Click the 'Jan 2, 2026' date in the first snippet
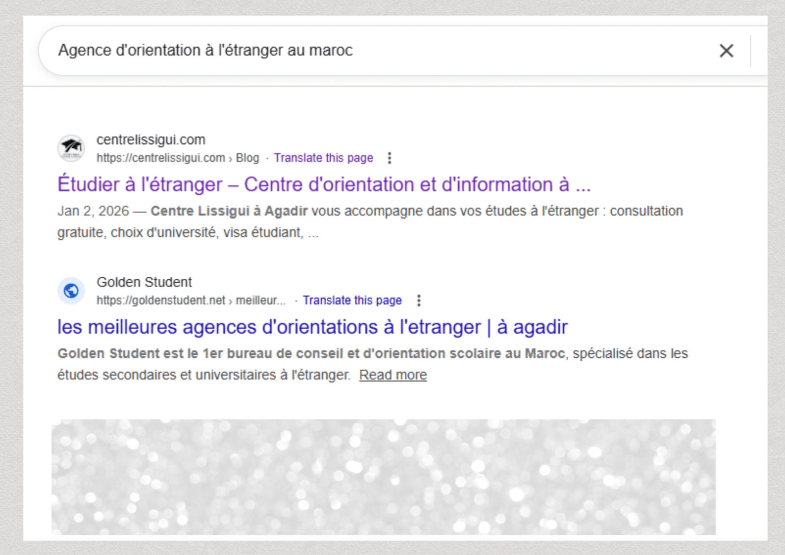This screenshot has height=555, width=785. [x=93, y=211]
